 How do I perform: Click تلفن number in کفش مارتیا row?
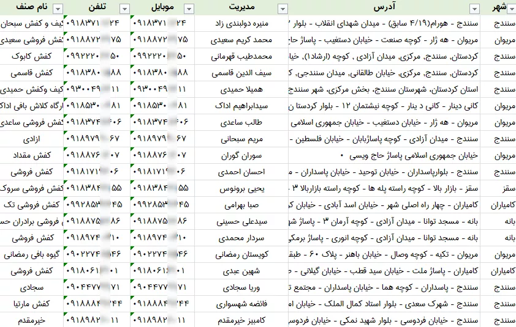pyautogui.click(x=97, y=304)
